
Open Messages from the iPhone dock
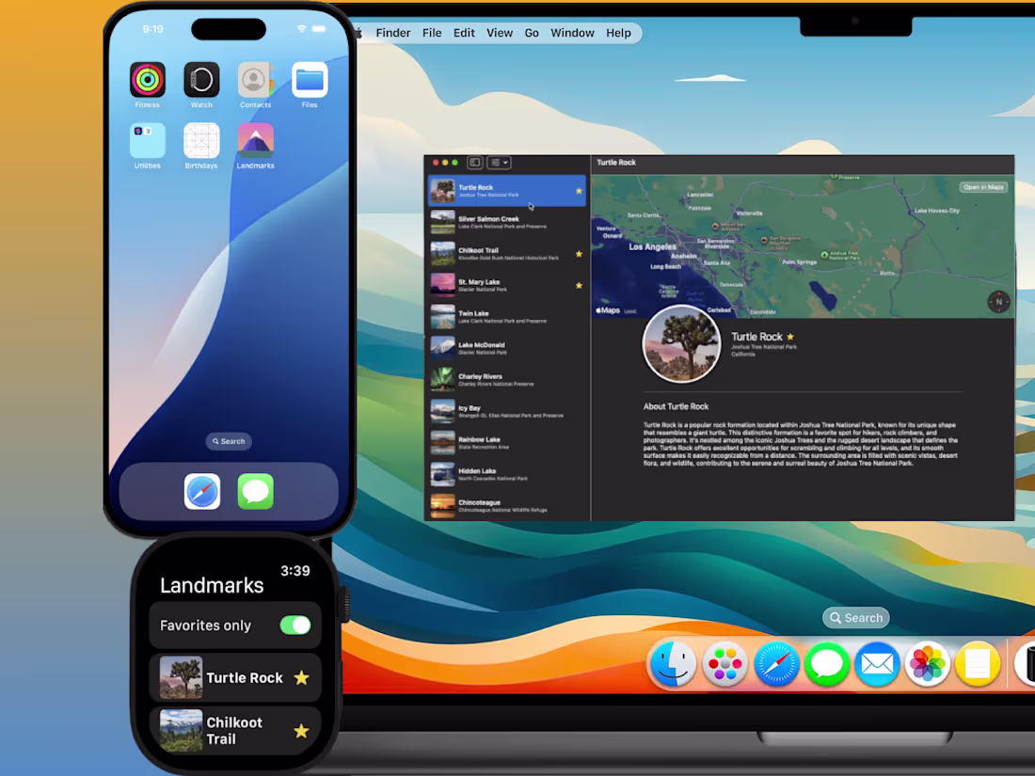point(255,491)
